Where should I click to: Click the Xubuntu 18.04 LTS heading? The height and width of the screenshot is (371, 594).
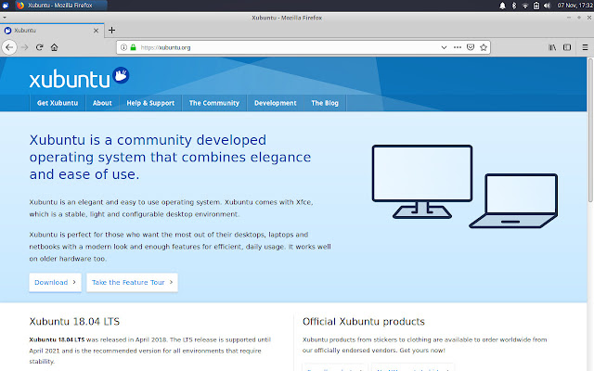(x=74, y=322)
